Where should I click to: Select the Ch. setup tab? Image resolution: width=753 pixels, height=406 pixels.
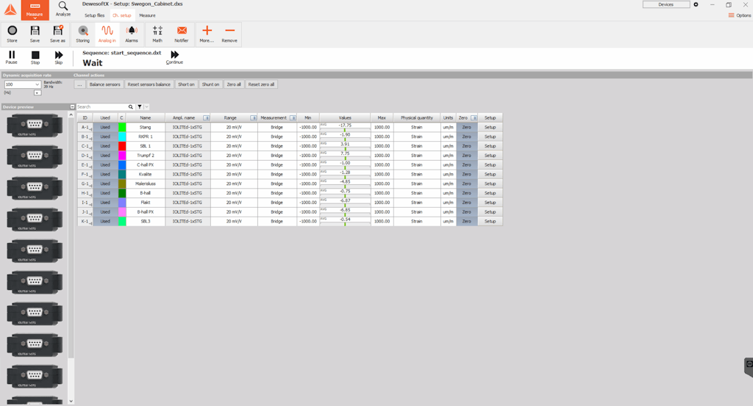pos(122,15)
